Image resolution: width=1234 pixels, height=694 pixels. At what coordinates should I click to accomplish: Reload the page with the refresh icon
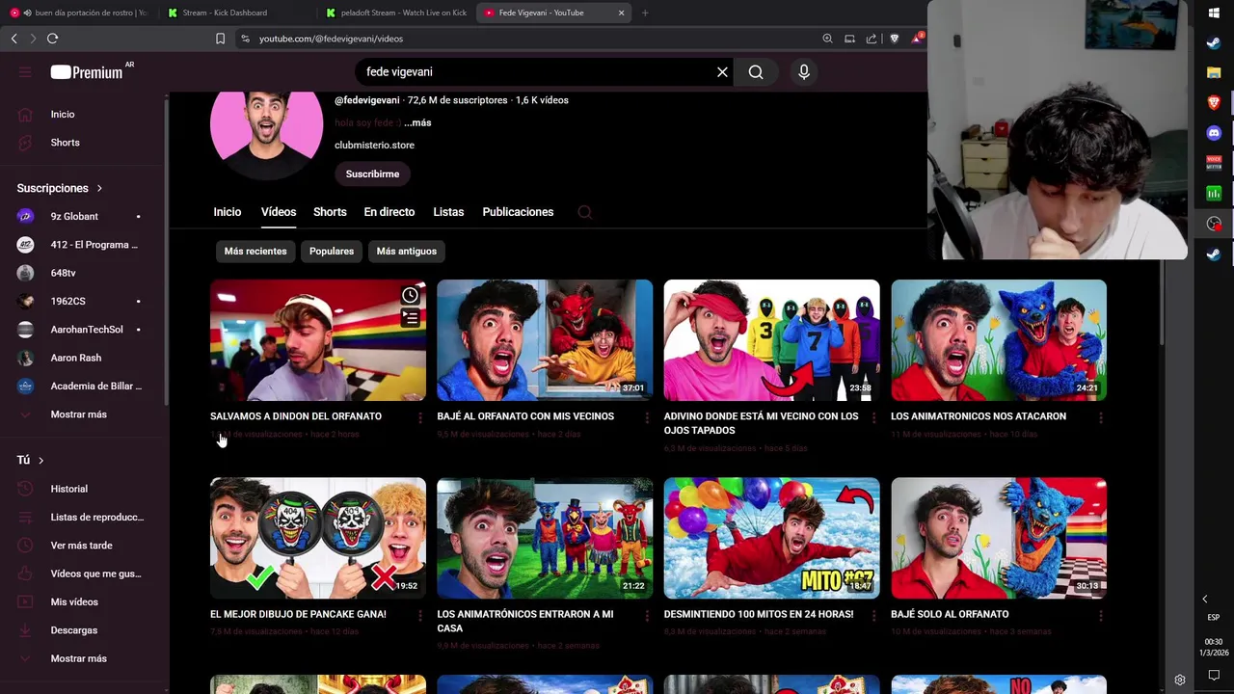click(52, 39)
